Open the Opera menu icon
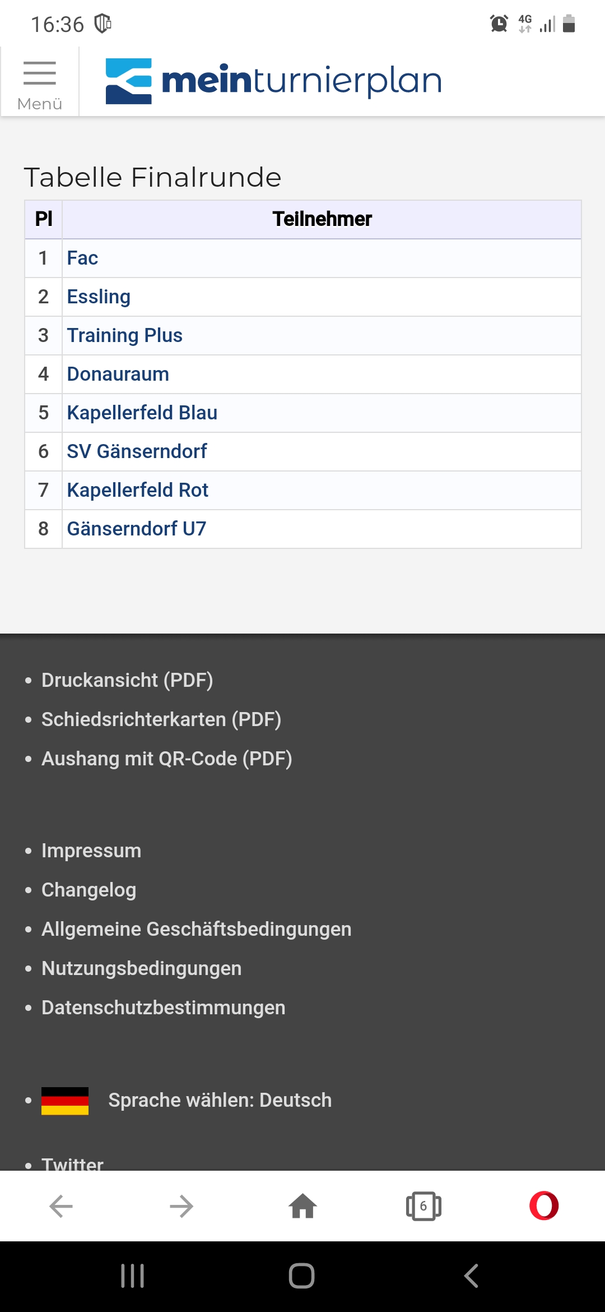The height and width of the screenshot is (1312, 605). (x=544, y=1206)
